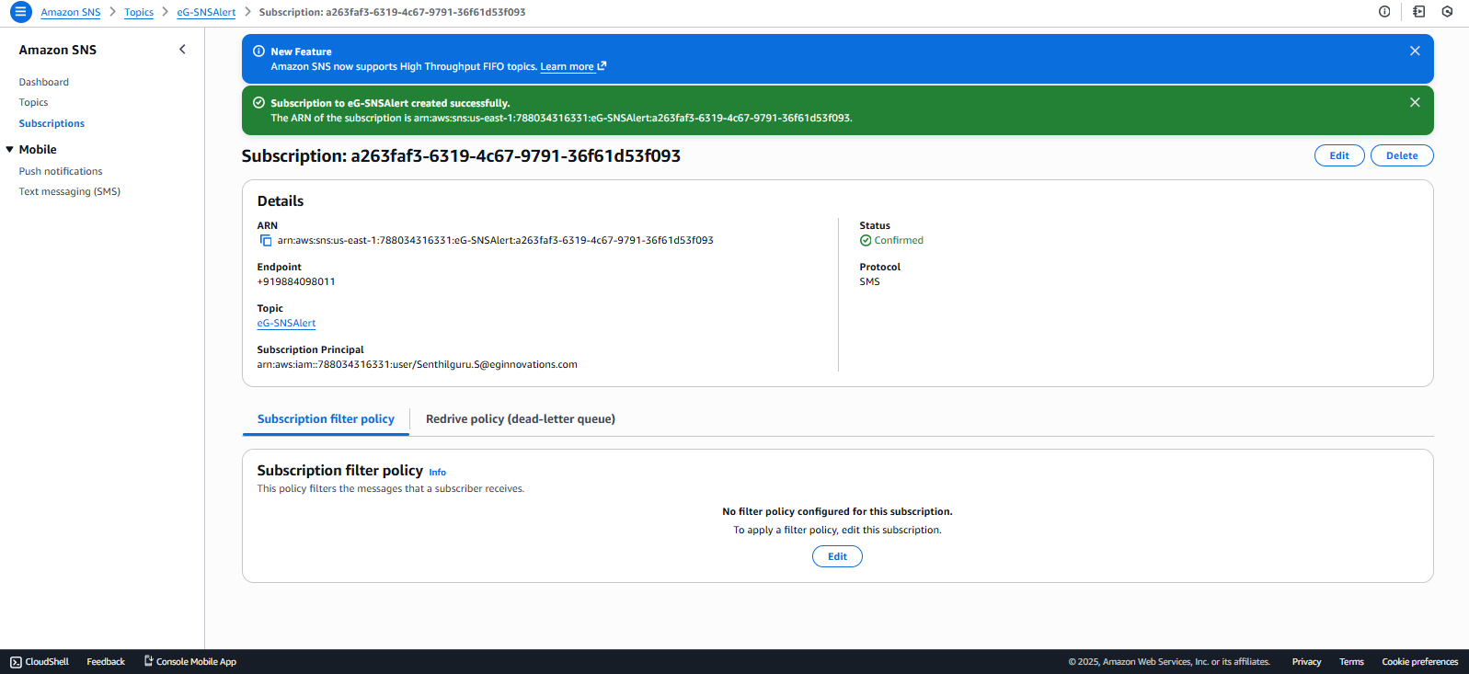
Task: Follow the Learn more link in banner
Action: tap(567, 67)
